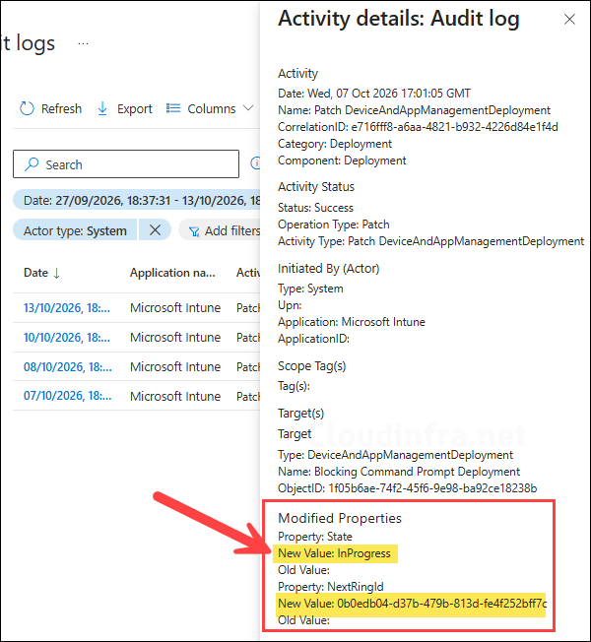Click the Name: Patch DeviceAndAppManagementDeployment line

414,110
